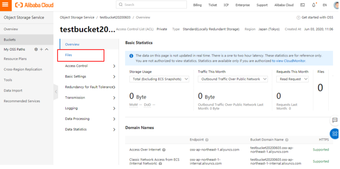This screenshot has width=340, height=169.
Task: Open Enterprise in the top menu
Action: click(243, 5)
